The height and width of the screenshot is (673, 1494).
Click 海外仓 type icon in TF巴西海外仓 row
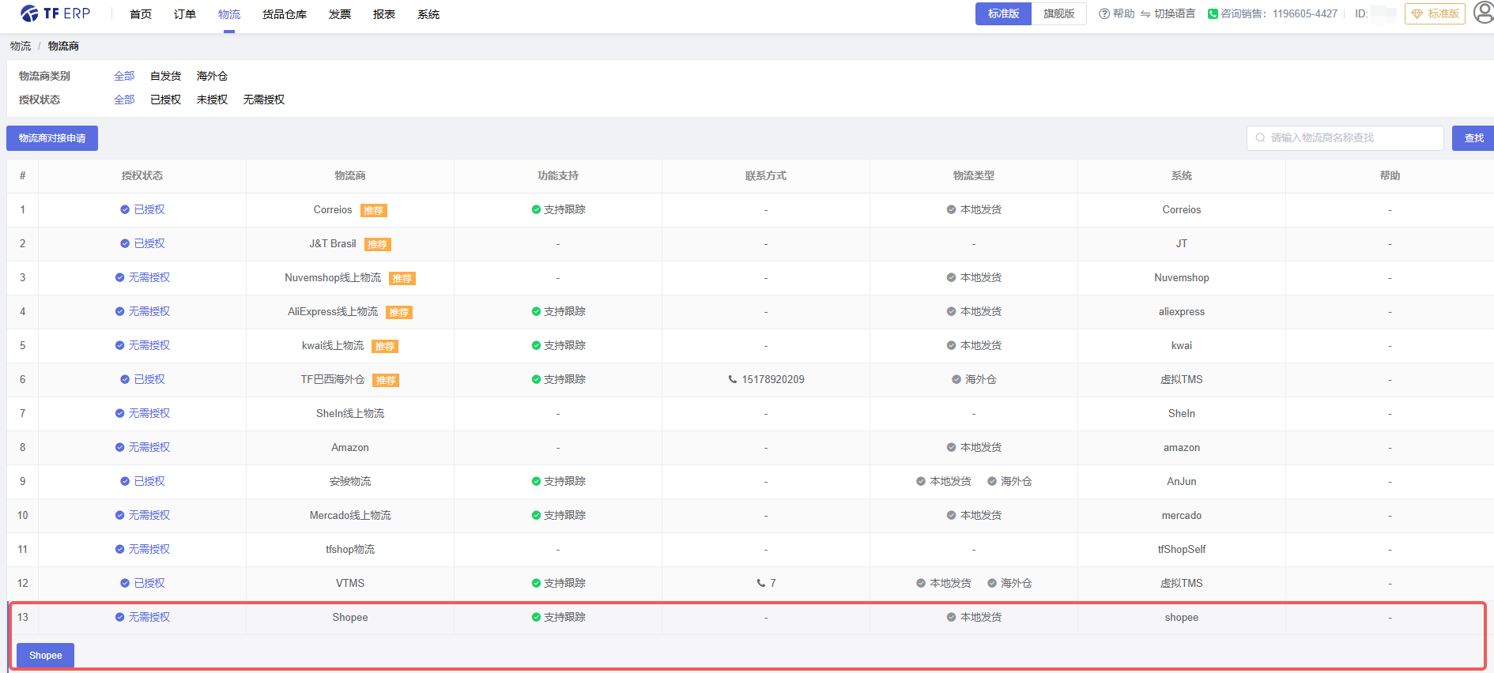[956, 379]
